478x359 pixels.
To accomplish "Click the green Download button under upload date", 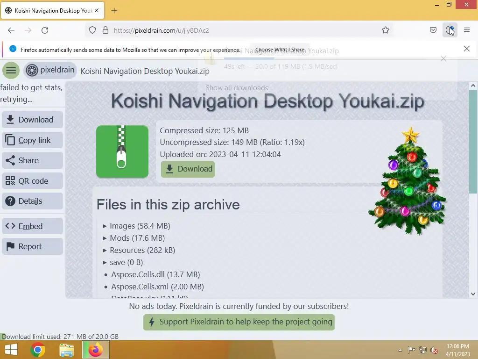I will (188, 169).
